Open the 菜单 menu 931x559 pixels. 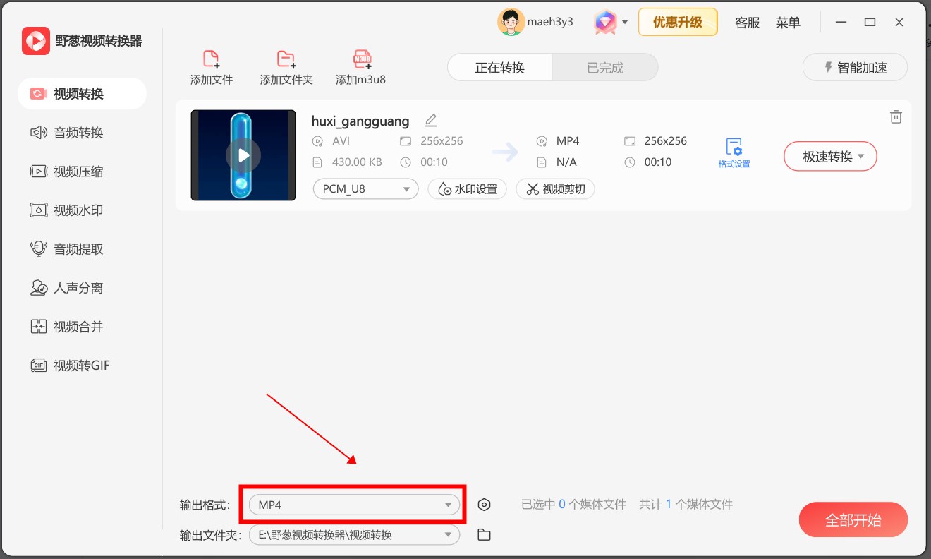click(788, 23)
